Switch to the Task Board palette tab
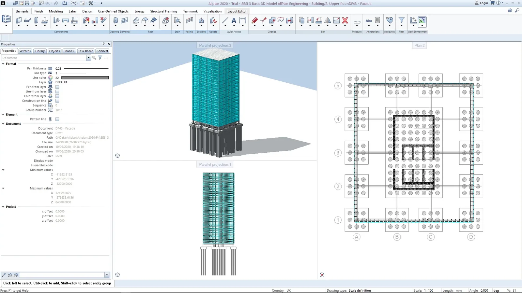Viewport: 522px width, 293px height. [x=86, y=51]
